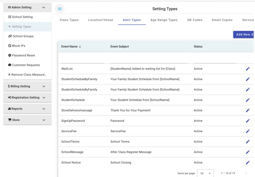Edit the SchoolTerms alert
This screenshot has height=177, width=255.
coord(248,142)
